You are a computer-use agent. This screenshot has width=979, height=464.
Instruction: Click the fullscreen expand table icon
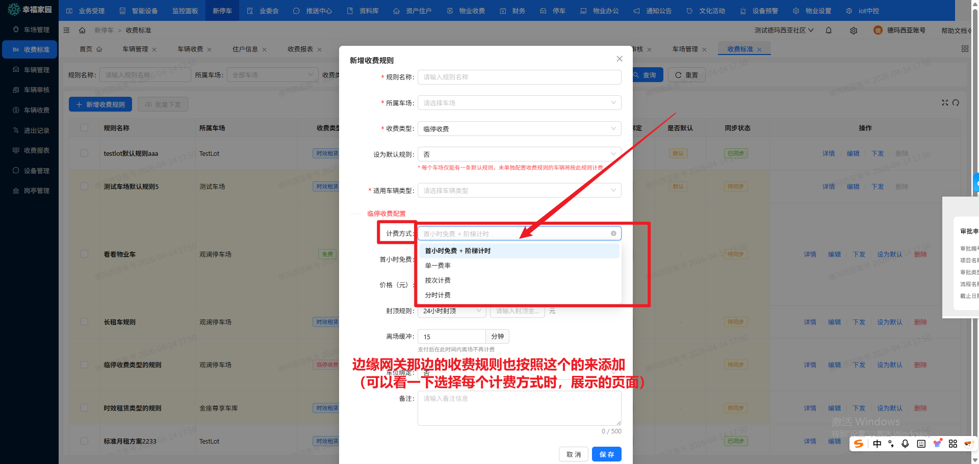pos(945,103)
